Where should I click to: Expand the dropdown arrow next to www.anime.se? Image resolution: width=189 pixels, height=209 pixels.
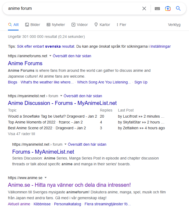click(x=46, y=177)
